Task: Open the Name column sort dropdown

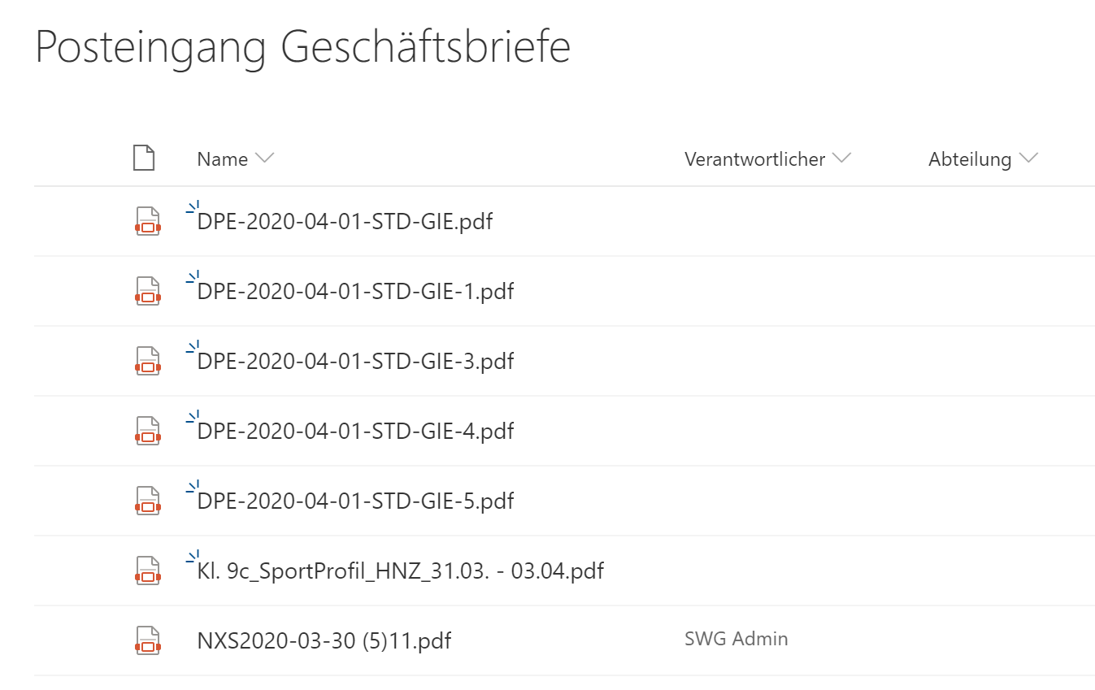Action: [x=264, y=158]
